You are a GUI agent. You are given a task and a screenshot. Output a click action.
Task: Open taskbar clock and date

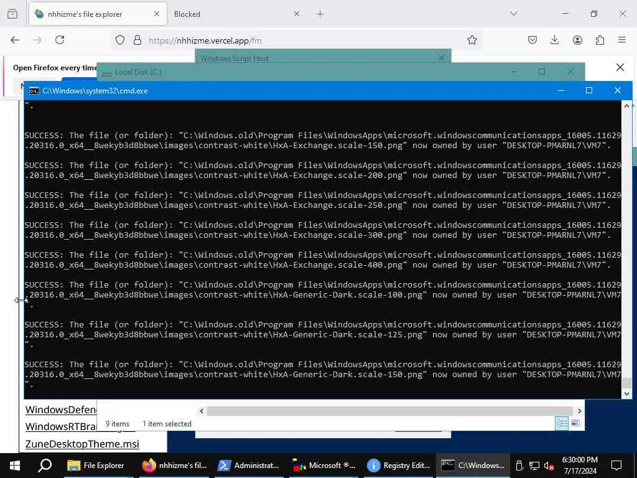tap(580, 466)
